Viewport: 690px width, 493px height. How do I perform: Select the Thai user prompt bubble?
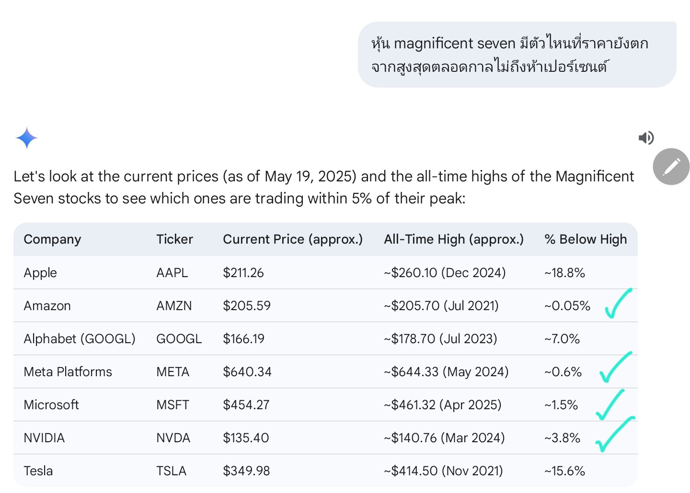click(517, 55)
